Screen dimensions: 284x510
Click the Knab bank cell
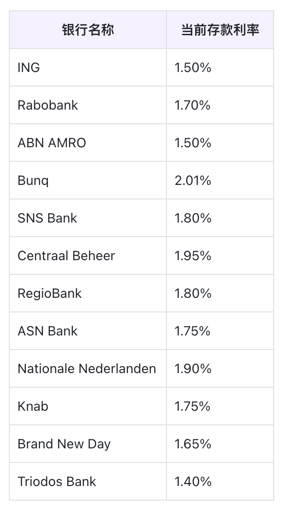click(x=33, y=406)
